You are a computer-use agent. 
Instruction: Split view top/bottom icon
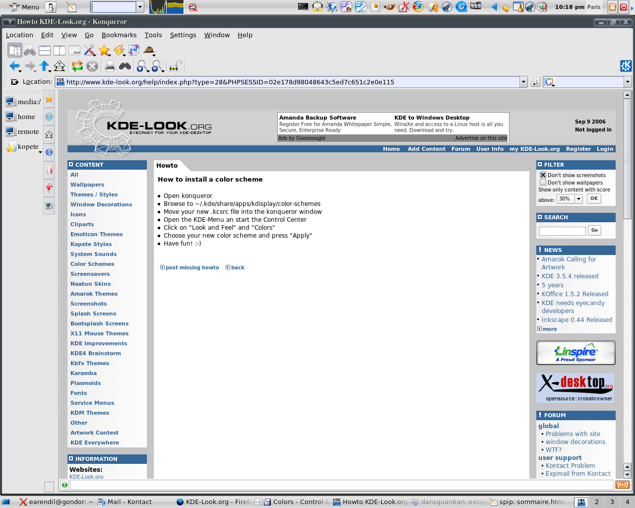click(45, 50)
